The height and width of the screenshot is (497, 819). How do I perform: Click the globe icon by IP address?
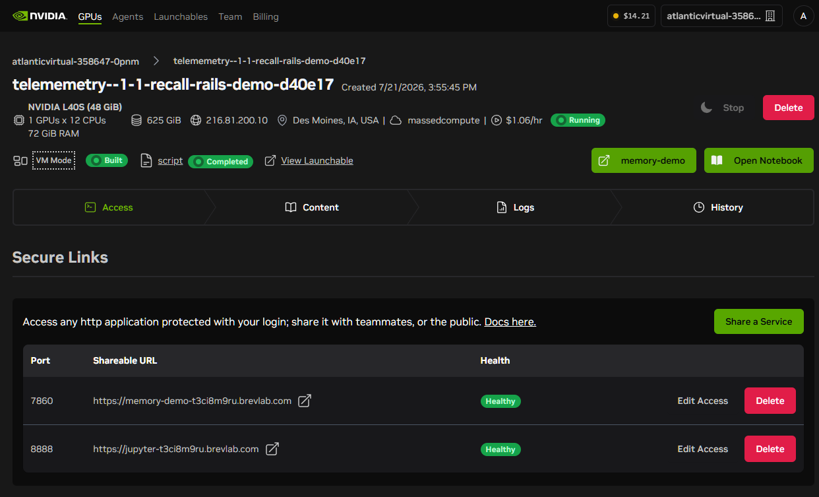point(196,121)
